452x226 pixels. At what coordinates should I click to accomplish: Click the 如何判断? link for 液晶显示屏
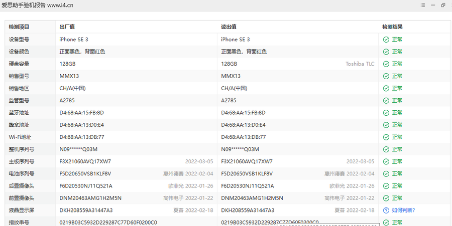click(x=403, y=210)
